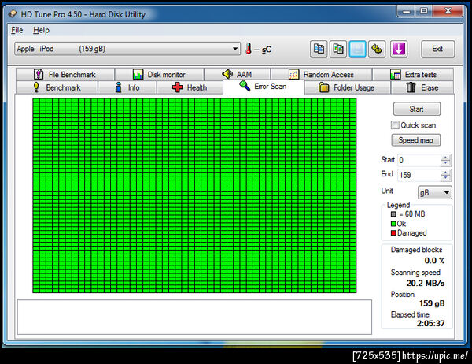Click the 'Damaged blocks' label
The width and height of the screenshot is (472, 364).
(416, 250)
